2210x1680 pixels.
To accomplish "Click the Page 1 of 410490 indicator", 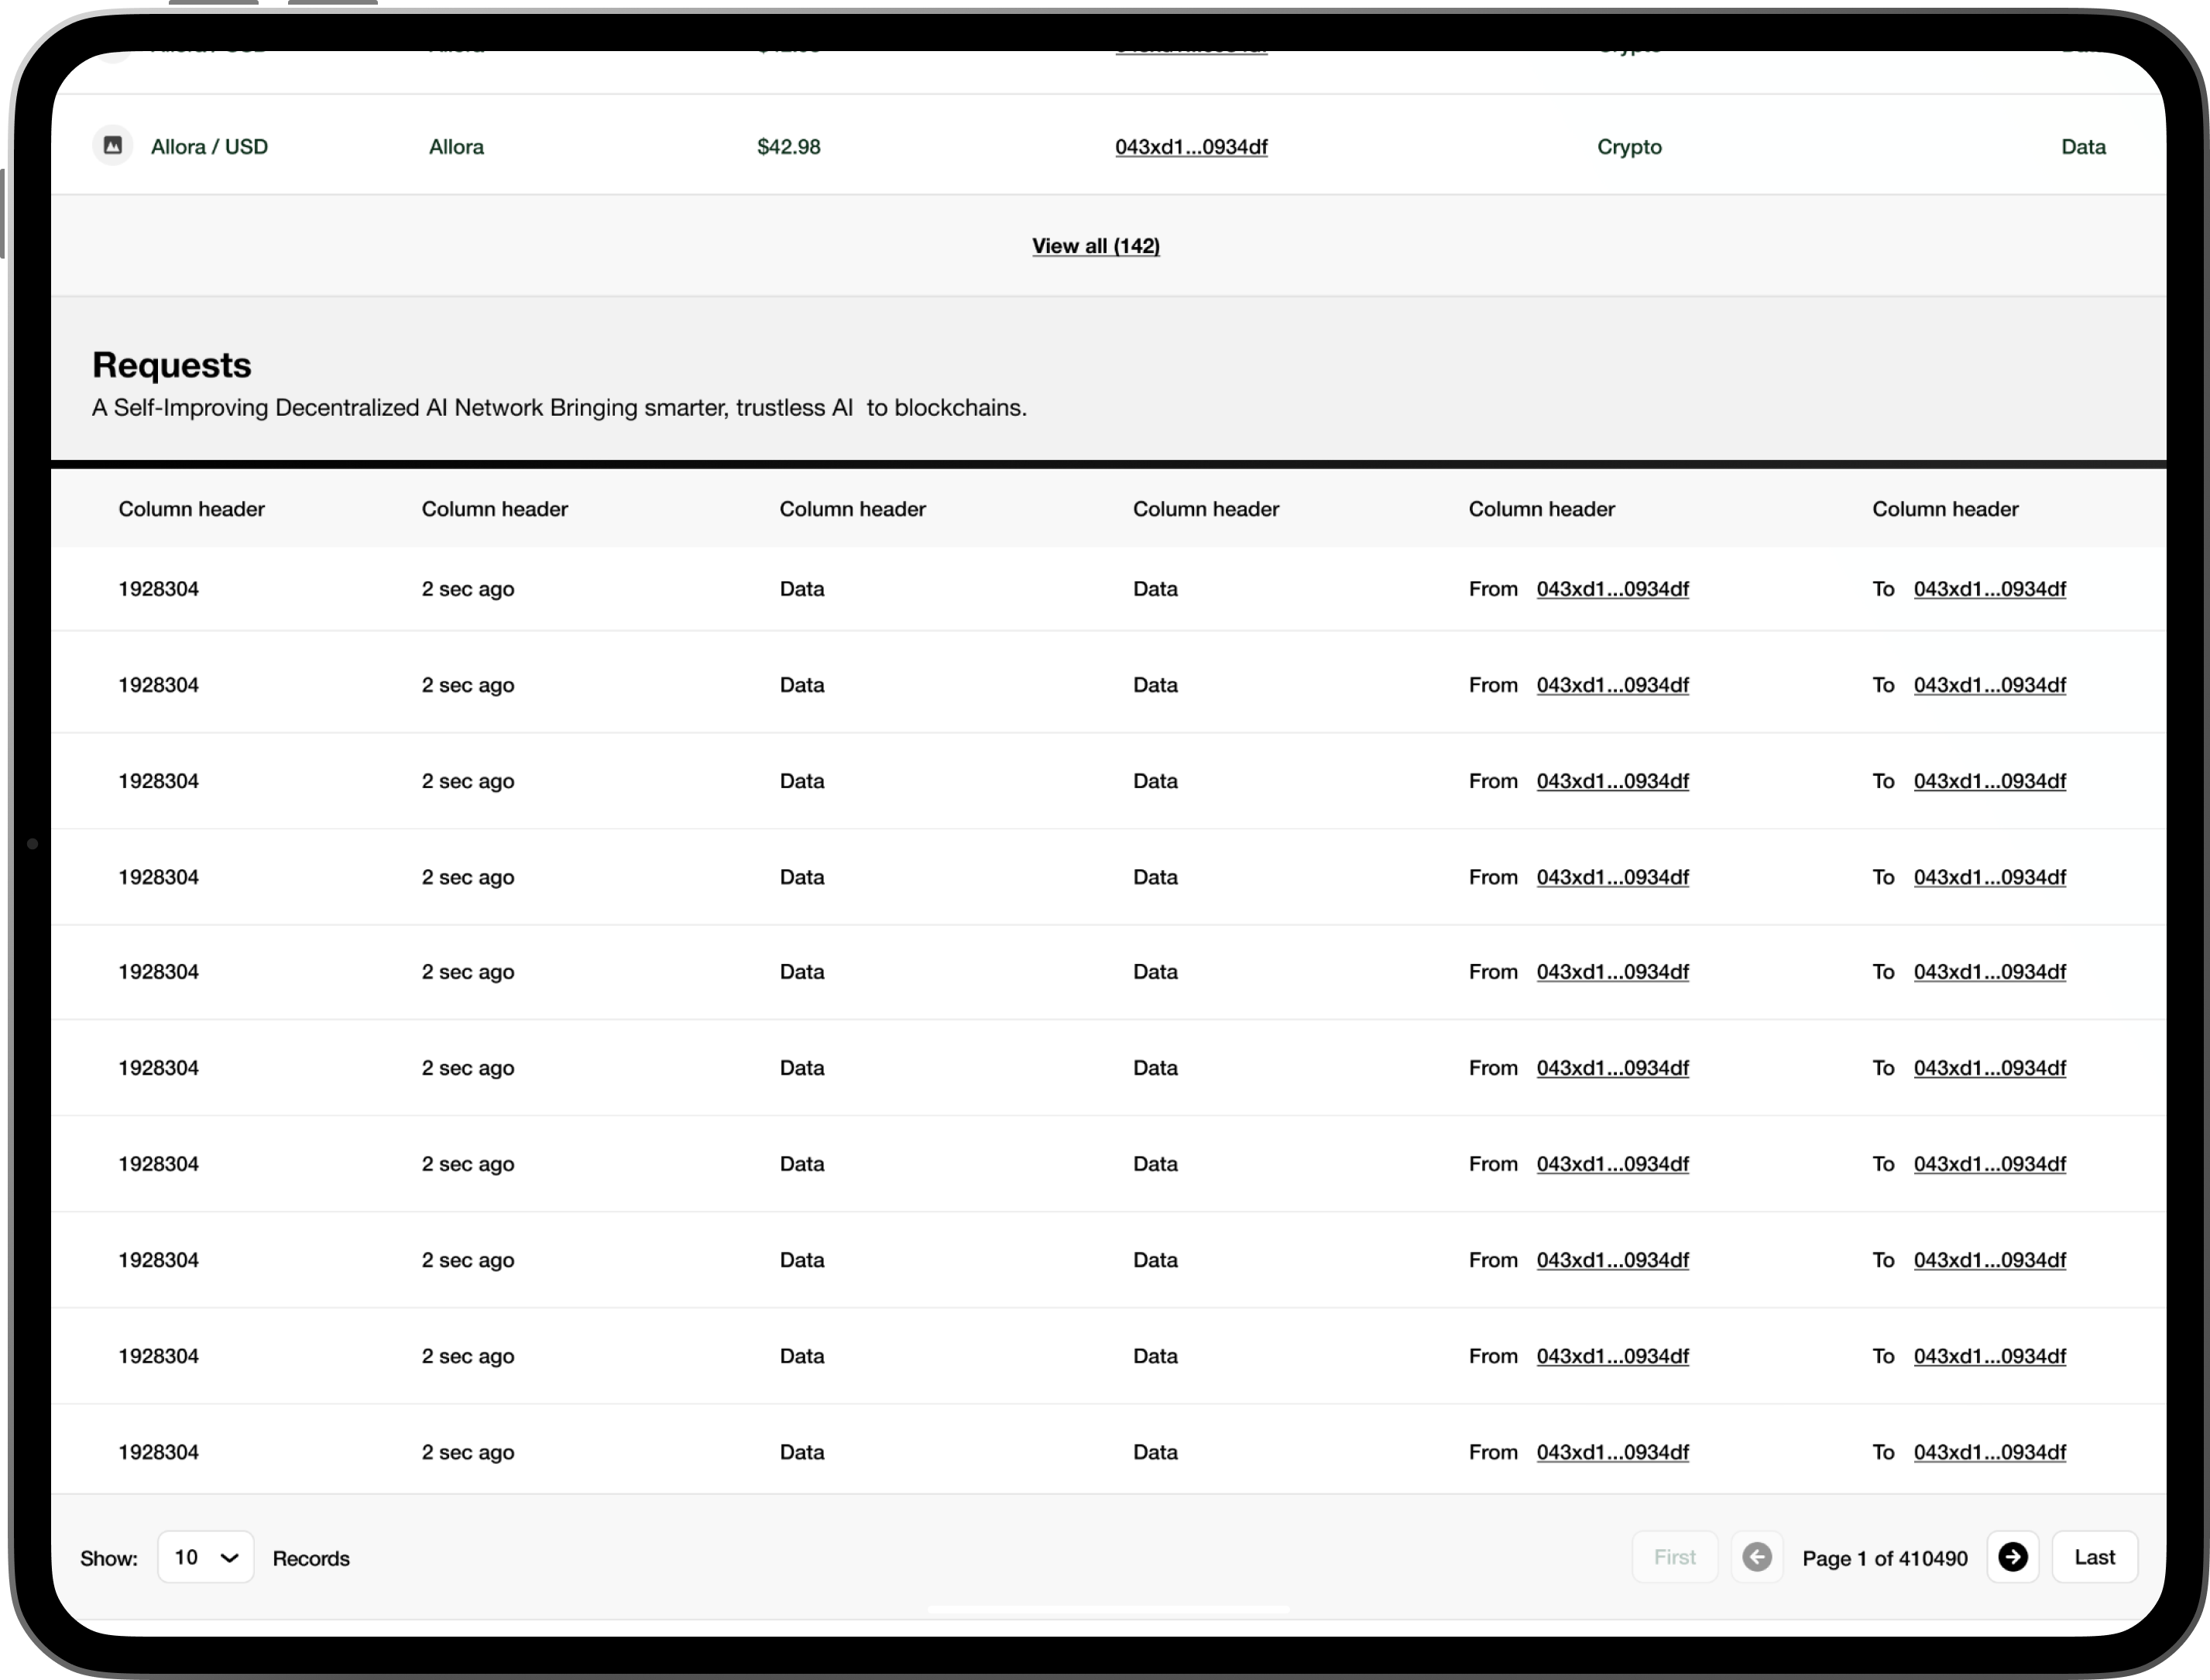I will (x=1884, y=1558).
